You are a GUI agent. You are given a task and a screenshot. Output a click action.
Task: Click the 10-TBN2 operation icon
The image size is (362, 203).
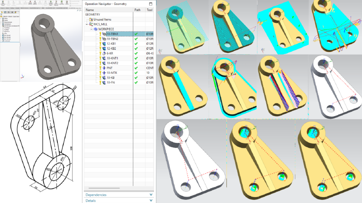click(104, 39)
